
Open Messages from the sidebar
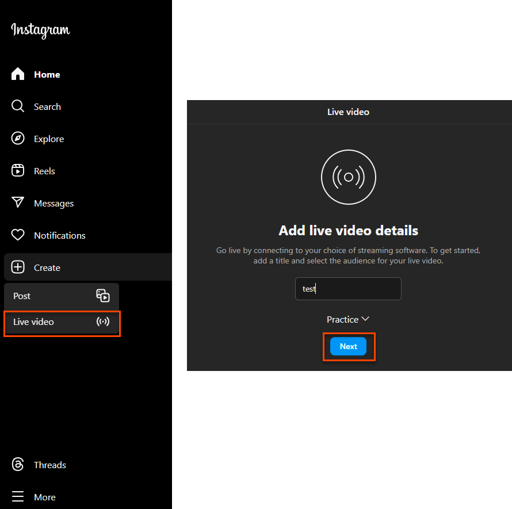[x=54, y=204]
